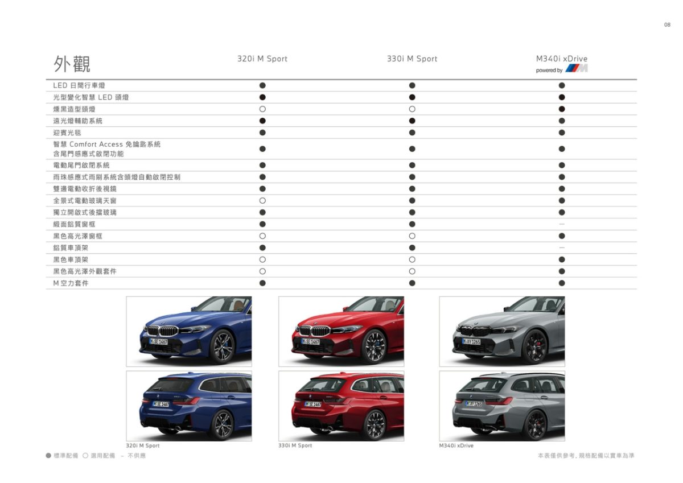Click the 不供應 legend entry
Image resolution: width=683 pixels, height=483 pixels.
point(133,456)
